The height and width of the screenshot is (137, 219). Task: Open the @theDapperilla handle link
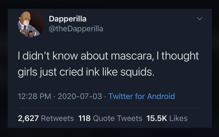tap(76, 28)
